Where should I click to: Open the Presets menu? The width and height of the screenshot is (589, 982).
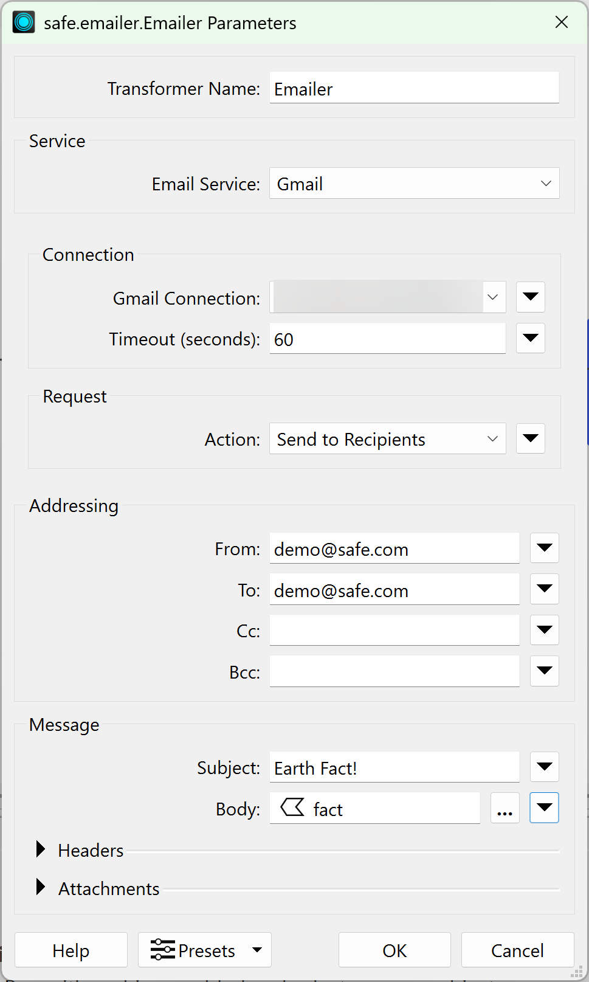pos(204,949)
